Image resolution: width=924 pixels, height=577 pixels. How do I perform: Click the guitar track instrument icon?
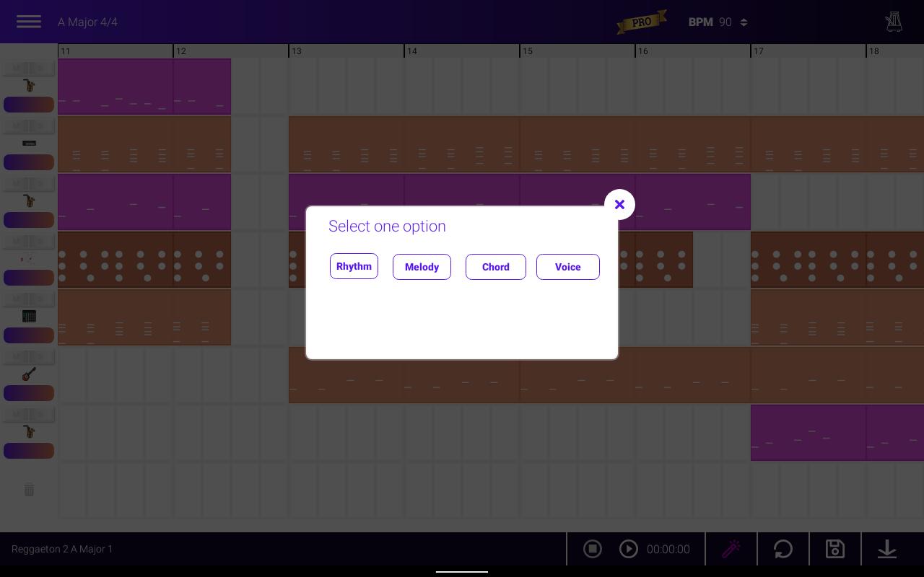point(29,374)
